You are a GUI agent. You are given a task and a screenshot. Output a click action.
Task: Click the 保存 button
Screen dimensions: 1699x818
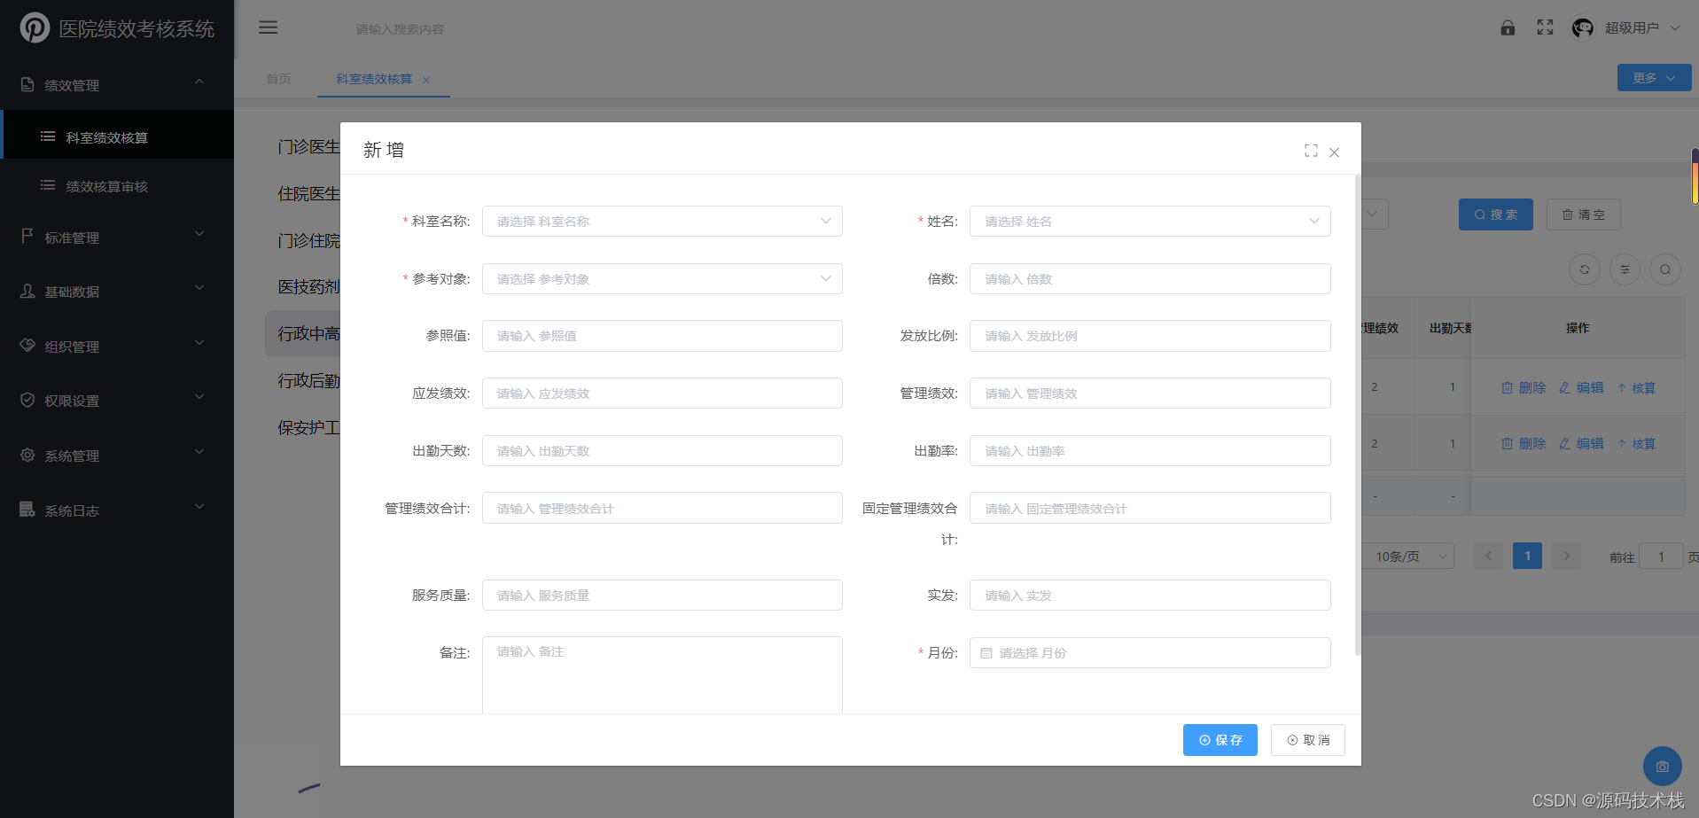tap(1220, 740)
